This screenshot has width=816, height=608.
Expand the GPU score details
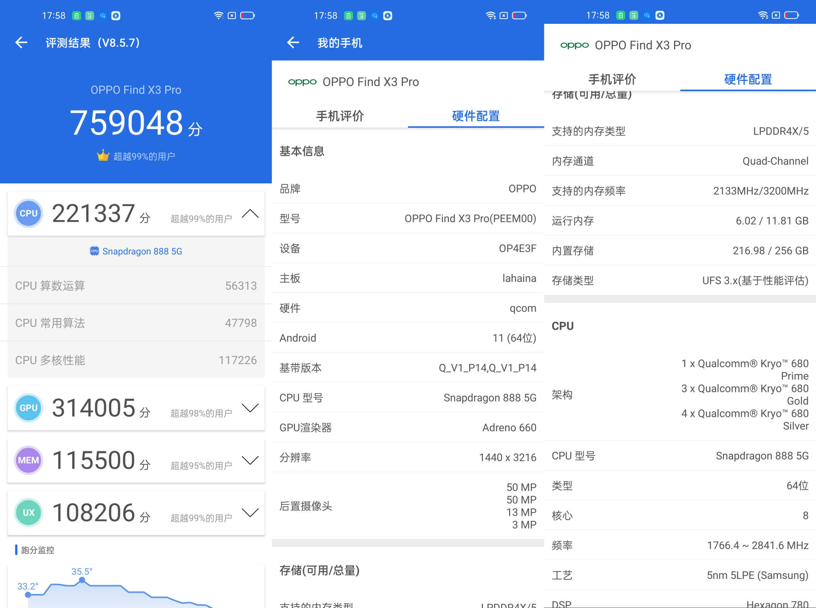(x=250, y=408)
